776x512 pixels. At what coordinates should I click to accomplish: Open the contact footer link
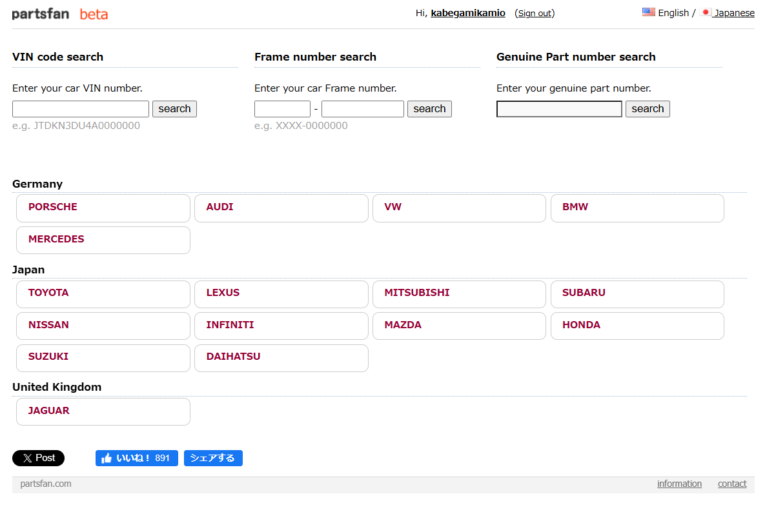tap(732, 484)
